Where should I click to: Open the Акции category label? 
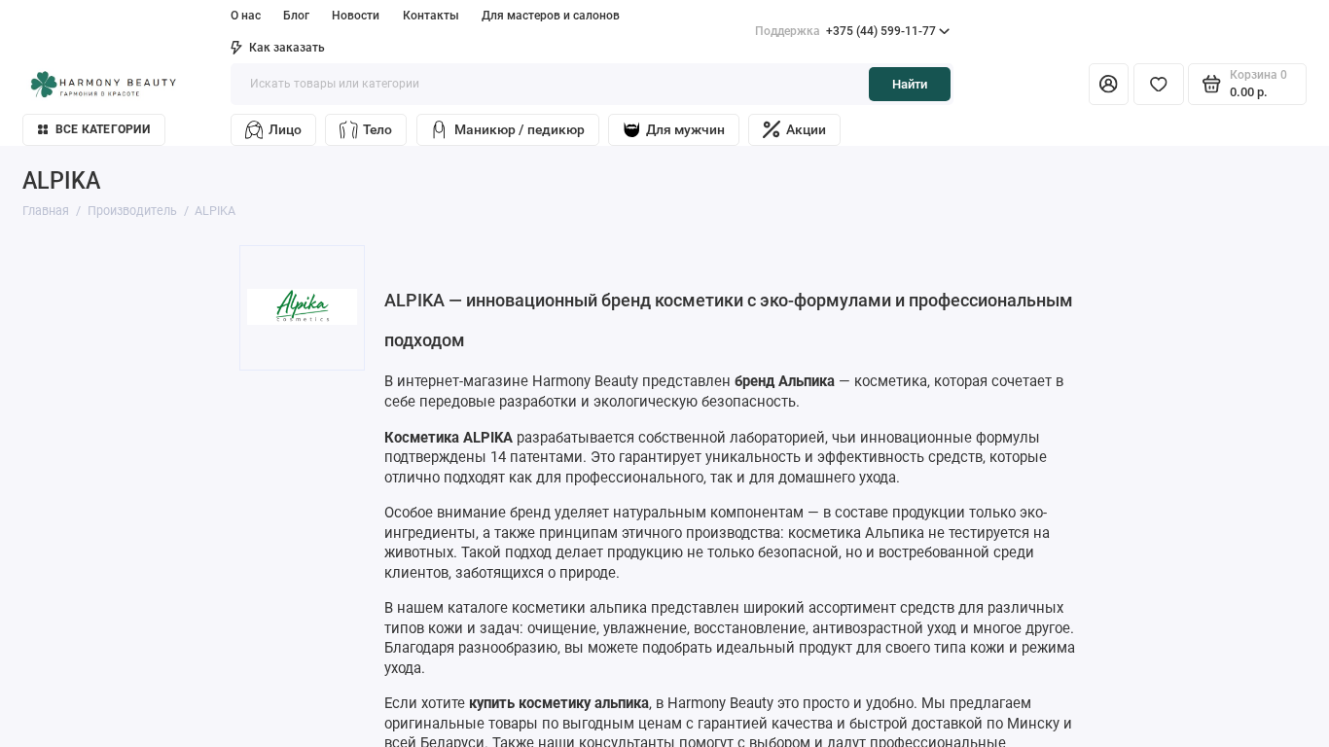point(806,129)
